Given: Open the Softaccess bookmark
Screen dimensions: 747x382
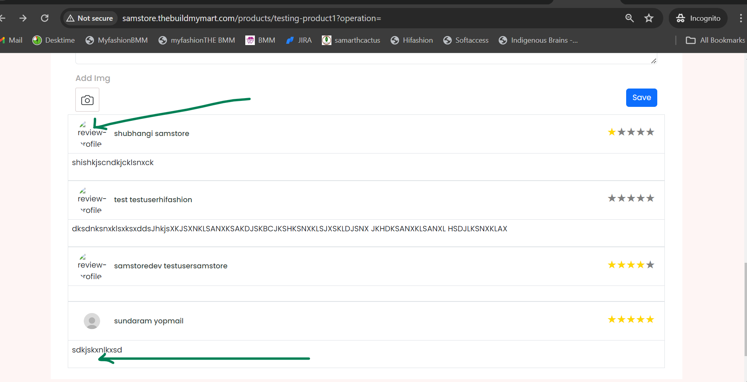Looking at the screenshot, I should tap(466, 40).
